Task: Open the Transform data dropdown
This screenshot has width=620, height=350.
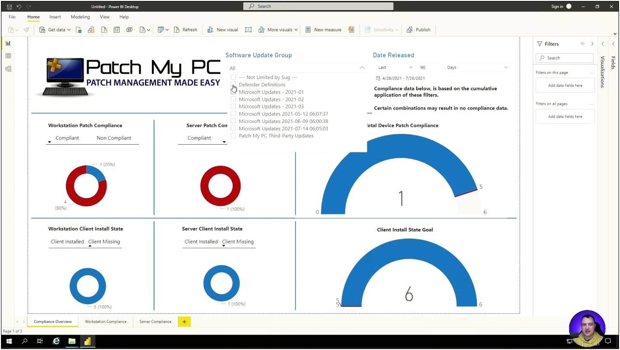Action: tap(163, 30)
